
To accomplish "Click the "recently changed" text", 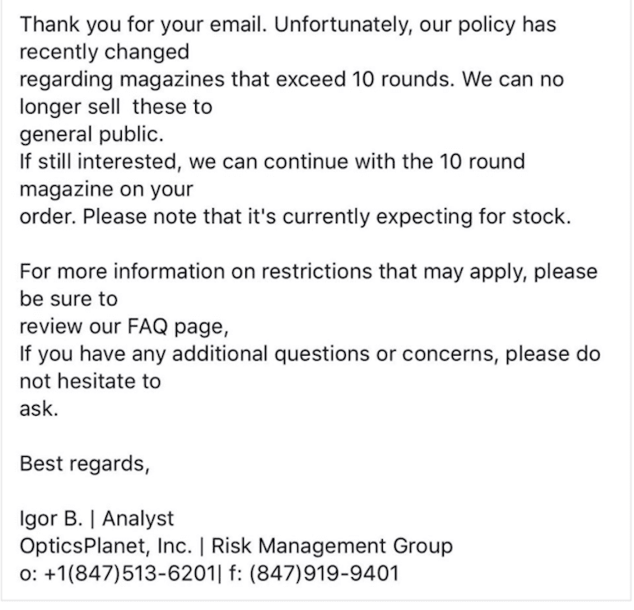I will click(x=105, y=52).
